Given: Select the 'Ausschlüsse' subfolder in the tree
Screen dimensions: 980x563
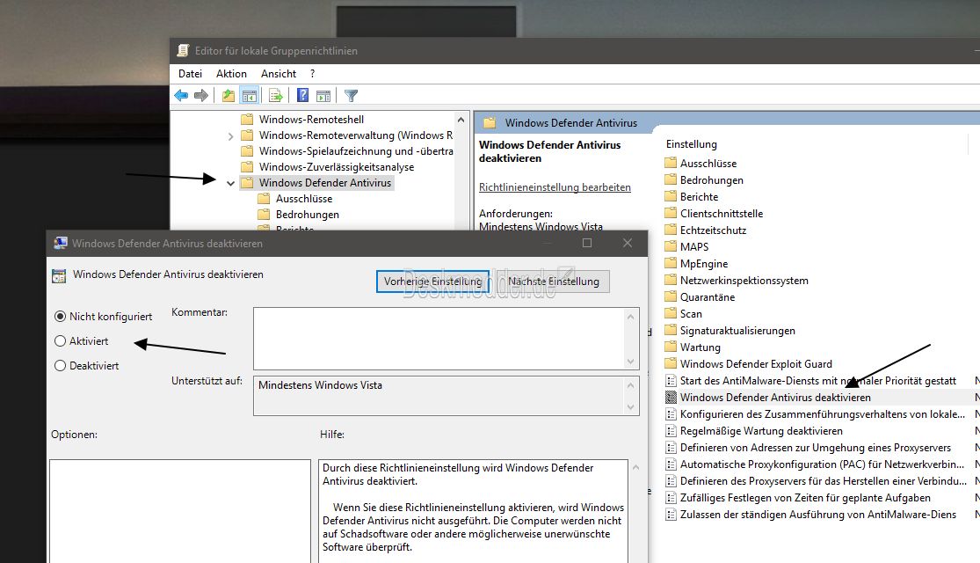Looking at the screenshot, I should 304,198.
